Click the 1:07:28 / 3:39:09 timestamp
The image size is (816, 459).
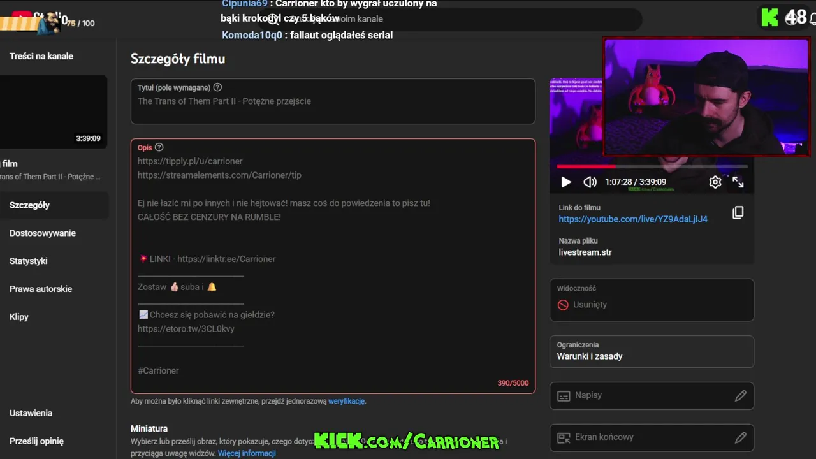point(636,182)
